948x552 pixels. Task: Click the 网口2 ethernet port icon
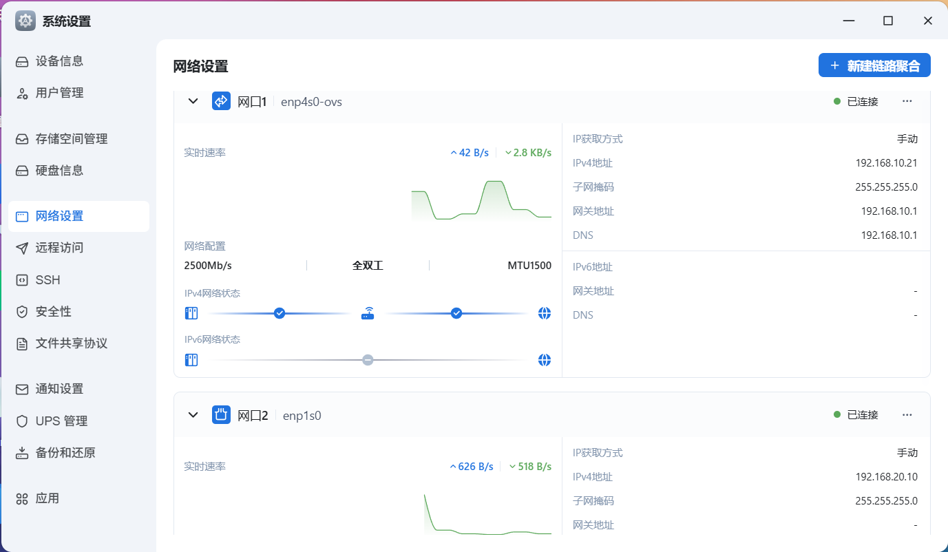[221, 415]
